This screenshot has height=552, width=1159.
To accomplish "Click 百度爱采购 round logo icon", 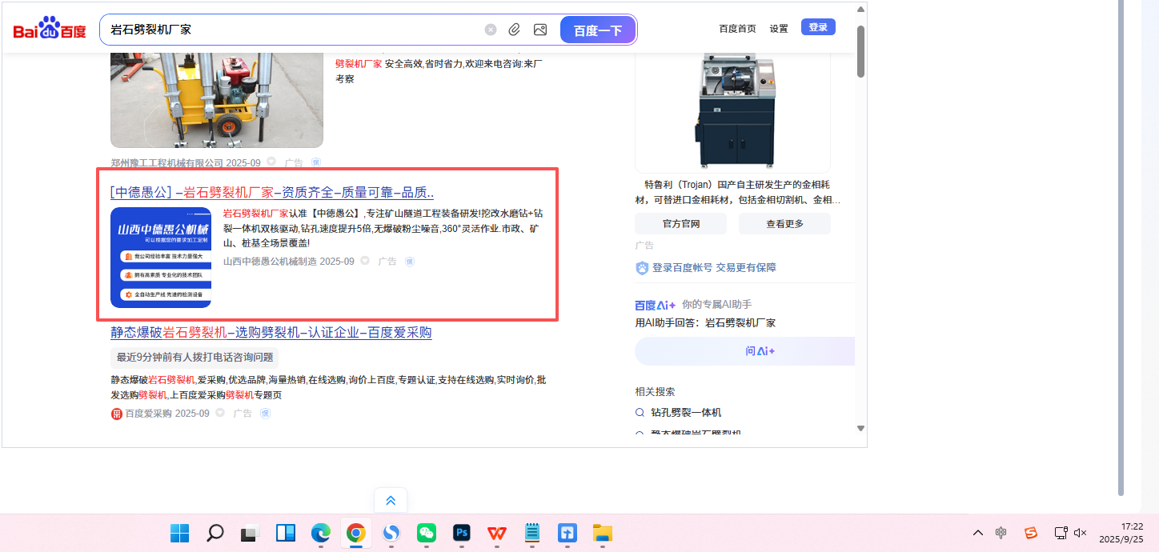I will (x=116, y=414).
